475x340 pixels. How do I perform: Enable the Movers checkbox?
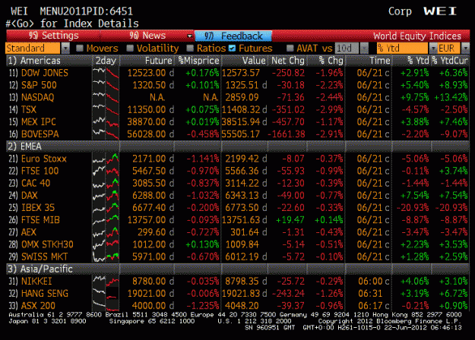80,48
